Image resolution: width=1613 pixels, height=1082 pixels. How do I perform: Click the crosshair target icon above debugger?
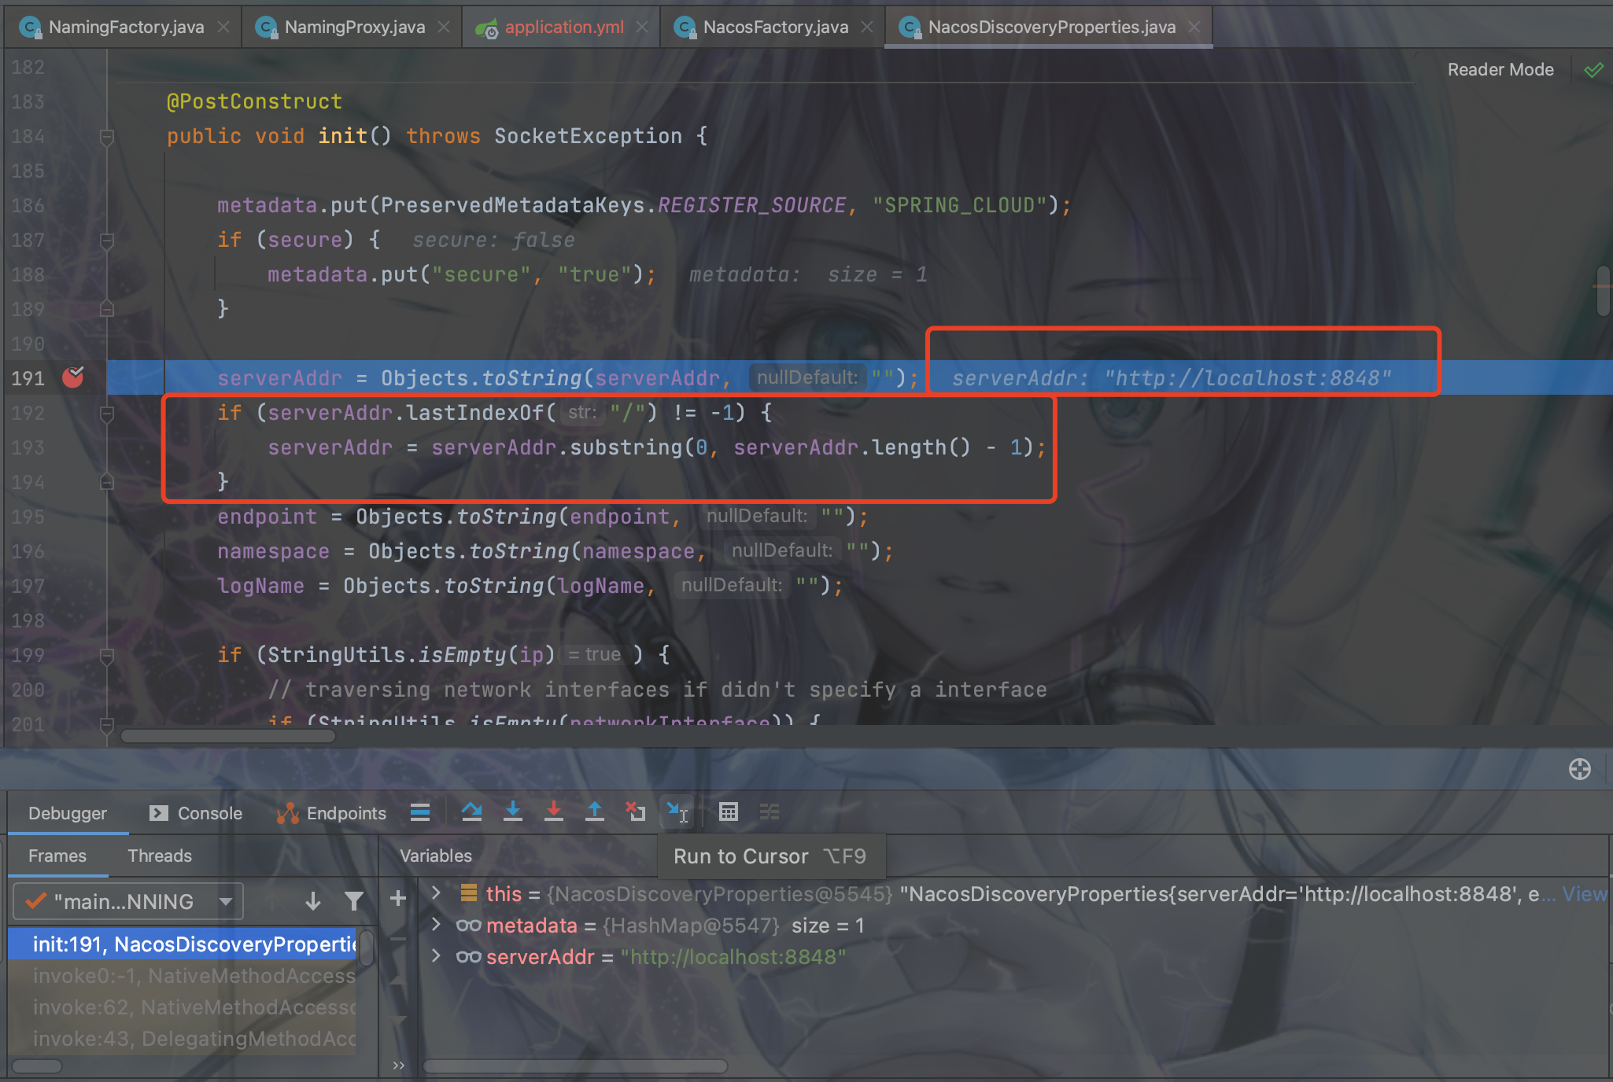tap(1579, 769)
